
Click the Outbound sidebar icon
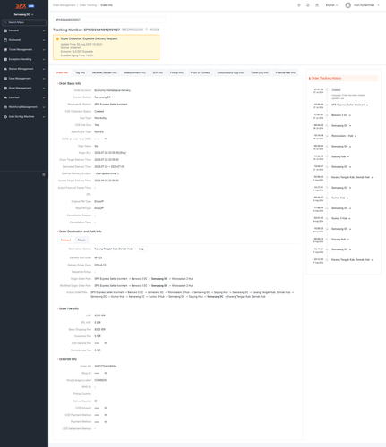pos(5,40)
